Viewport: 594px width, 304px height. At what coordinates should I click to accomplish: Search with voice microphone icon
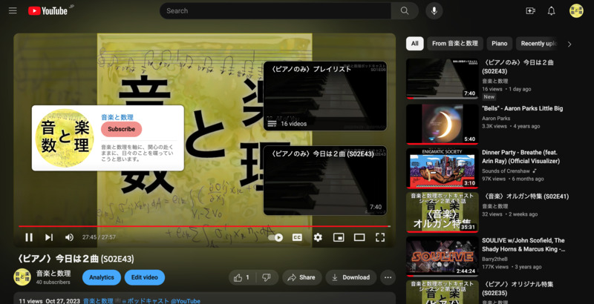[433, 11]
